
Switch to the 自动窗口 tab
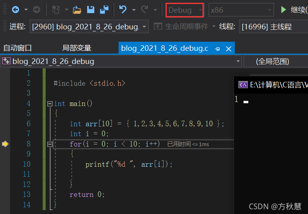coord(18,48)
